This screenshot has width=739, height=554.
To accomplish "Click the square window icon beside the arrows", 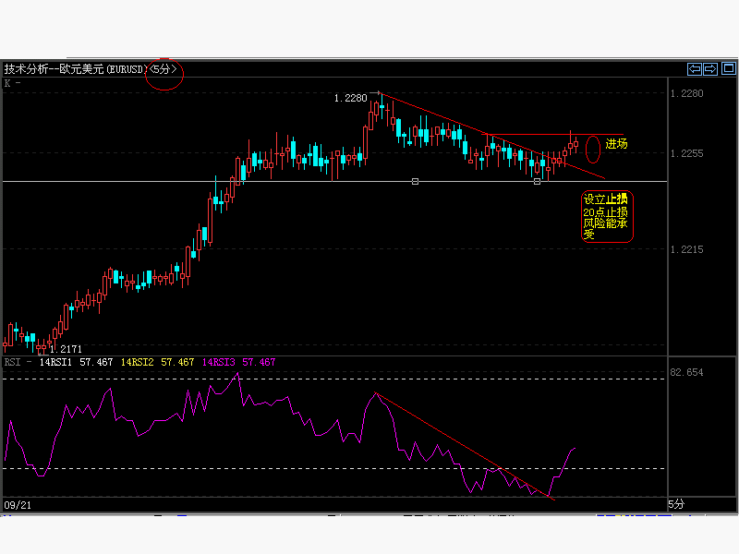I will (x=729, y=68).
